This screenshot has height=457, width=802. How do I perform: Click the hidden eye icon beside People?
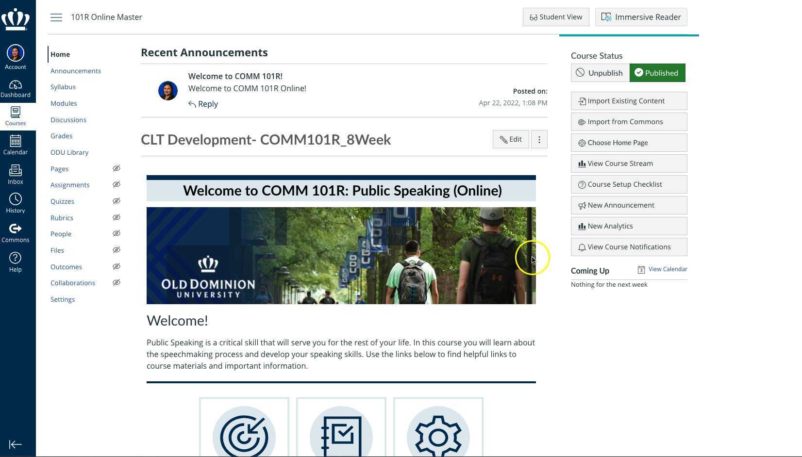tap(117, 233)
